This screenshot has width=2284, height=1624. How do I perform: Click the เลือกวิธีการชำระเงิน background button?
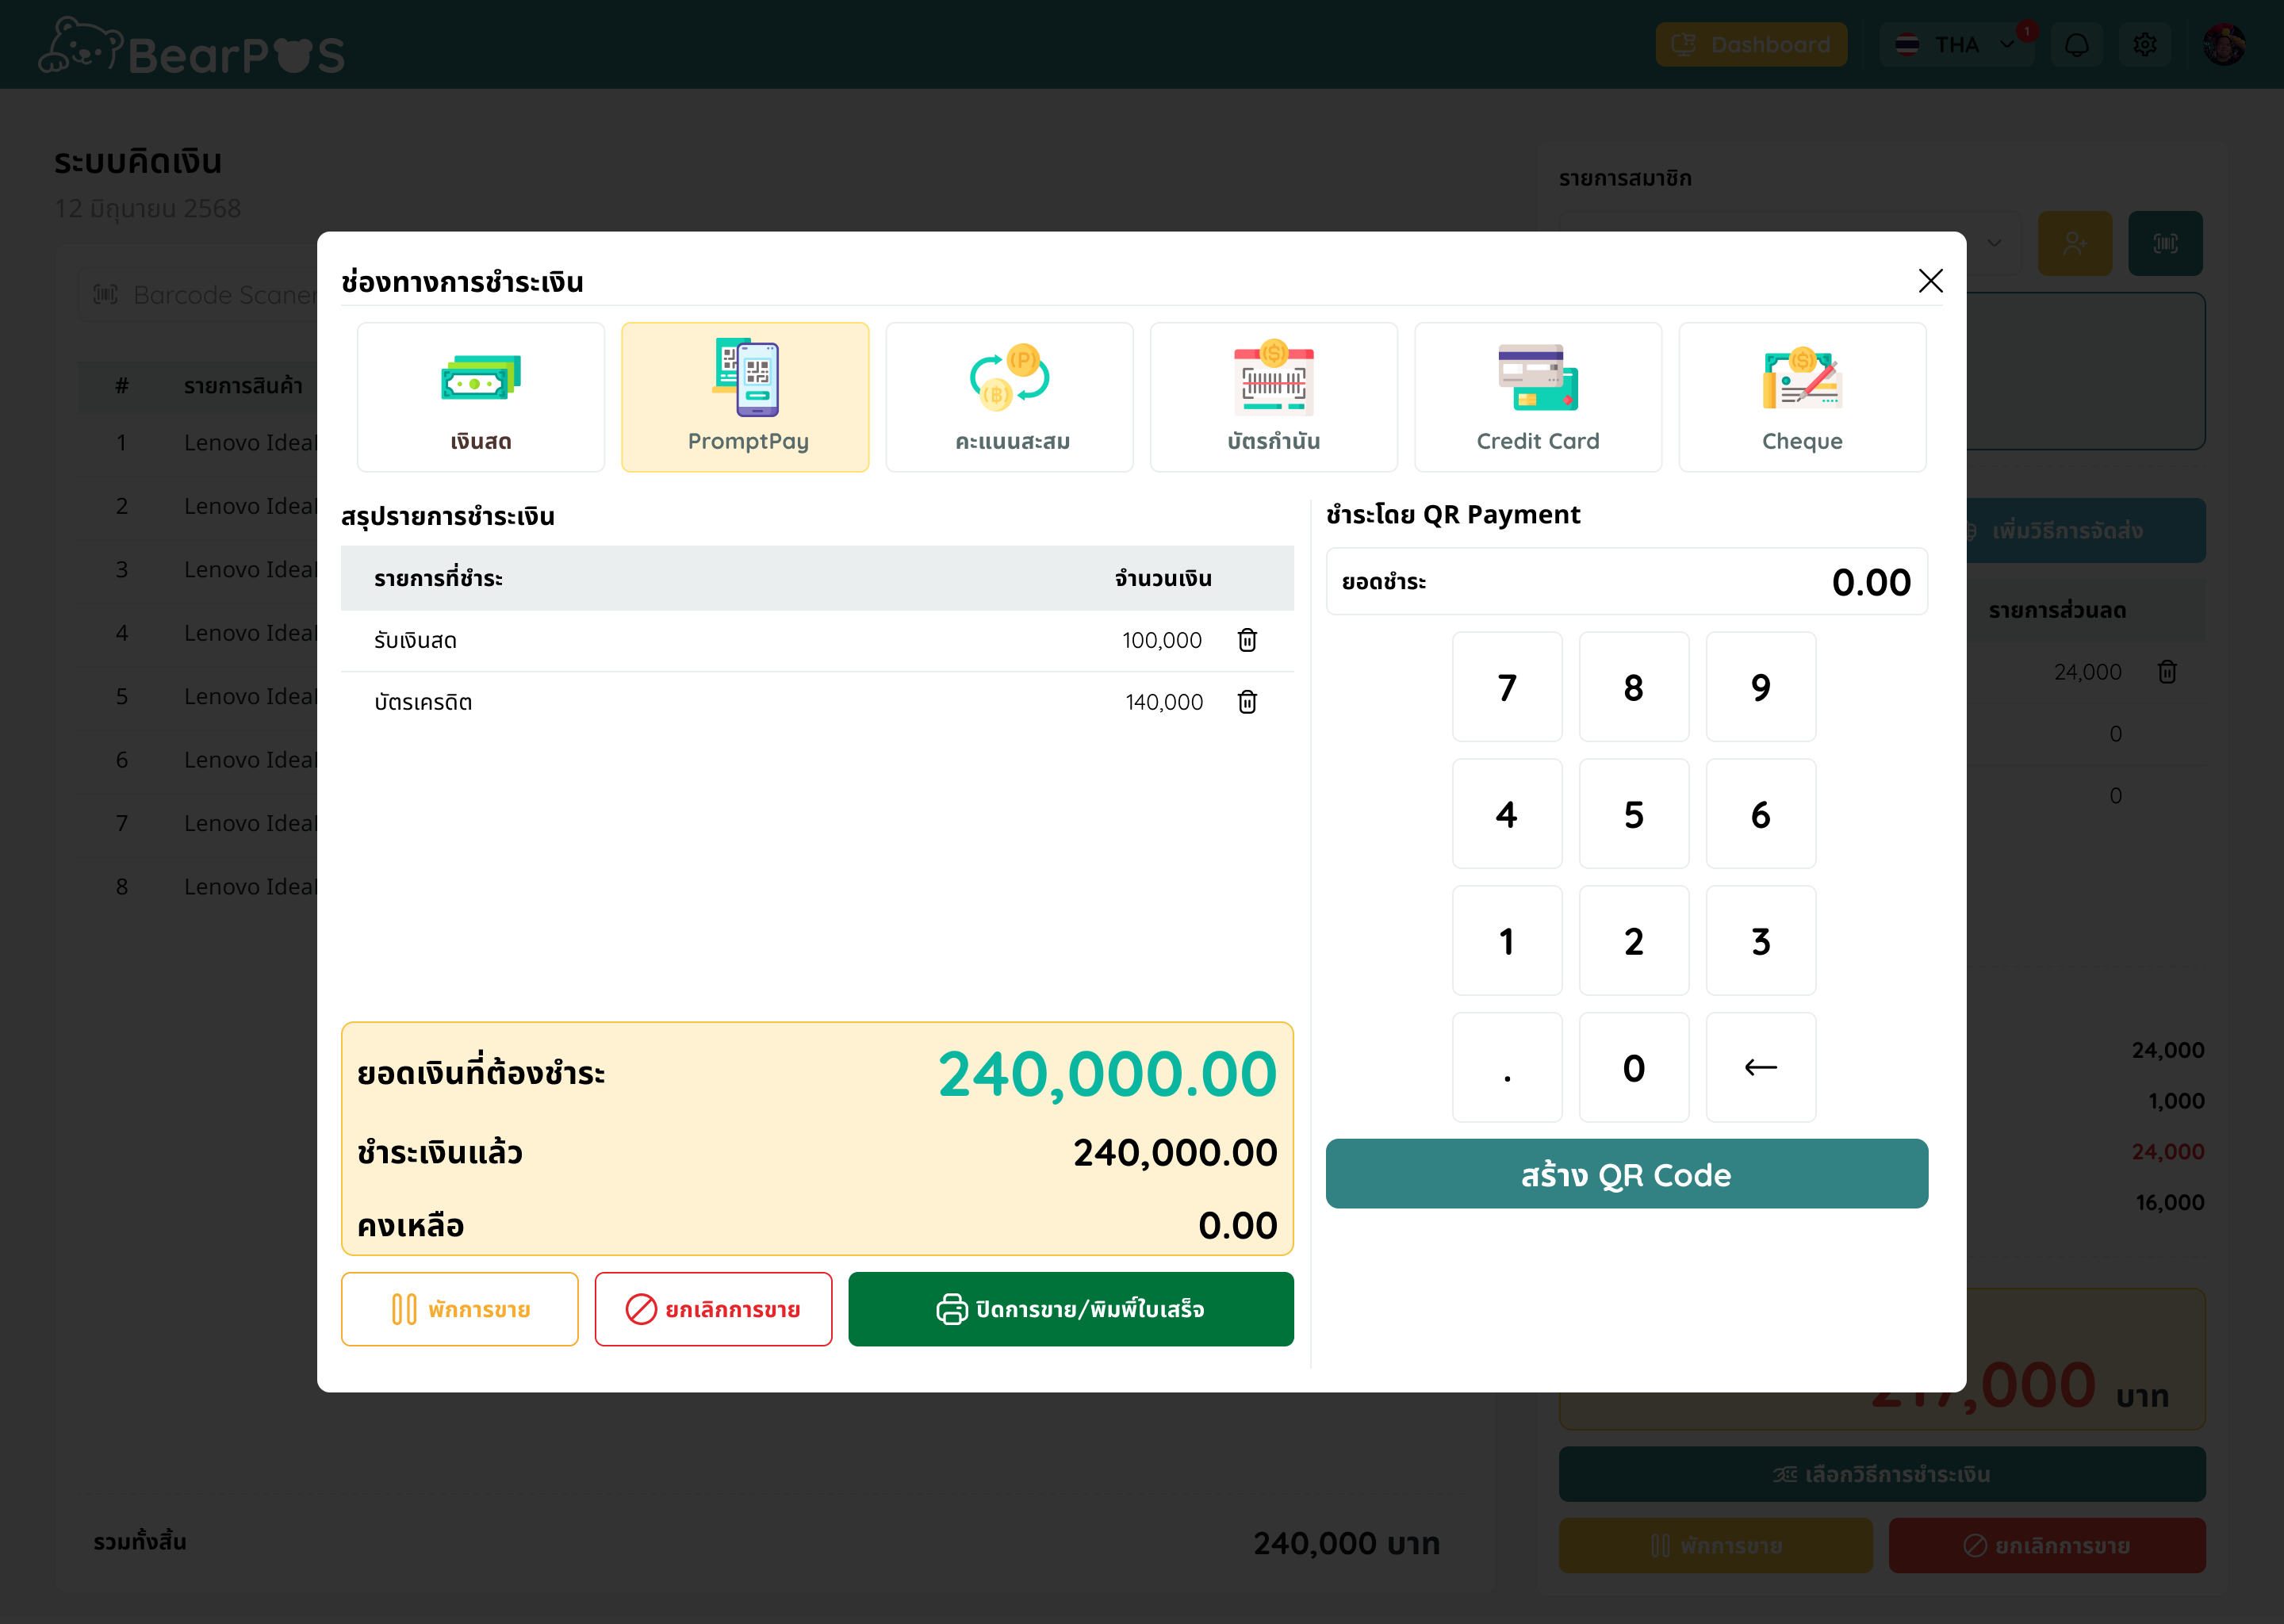pos(1882,1474)
